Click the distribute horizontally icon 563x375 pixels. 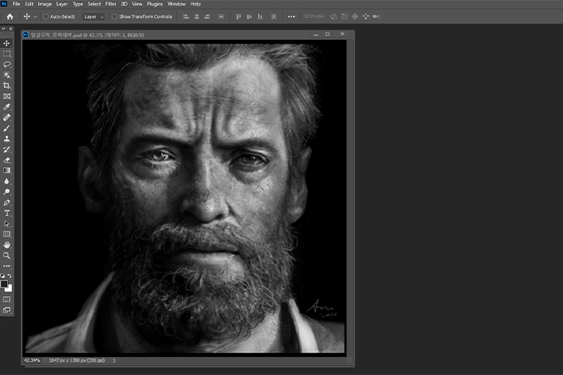(274, 16)
